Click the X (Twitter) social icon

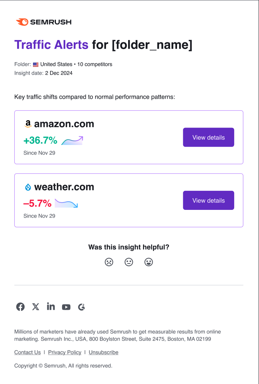click(x=35, y=307)
